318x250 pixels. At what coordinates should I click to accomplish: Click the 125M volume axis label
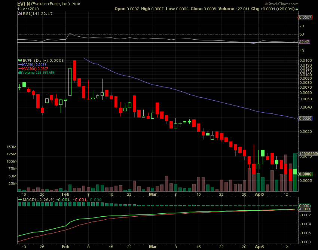(11, 154)
